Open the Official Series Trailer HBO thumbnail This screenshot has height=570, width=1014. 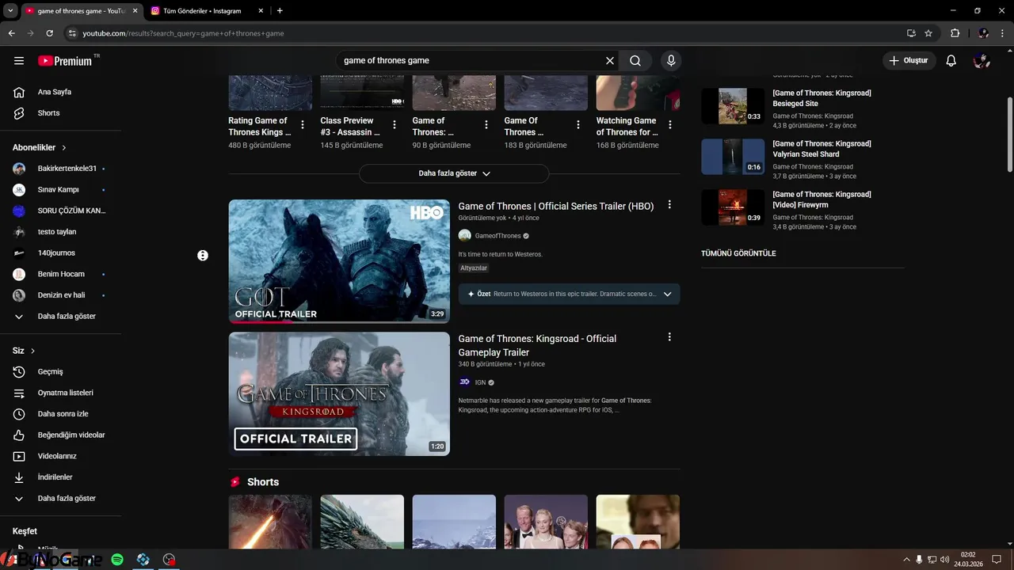[x=339, y=261]
